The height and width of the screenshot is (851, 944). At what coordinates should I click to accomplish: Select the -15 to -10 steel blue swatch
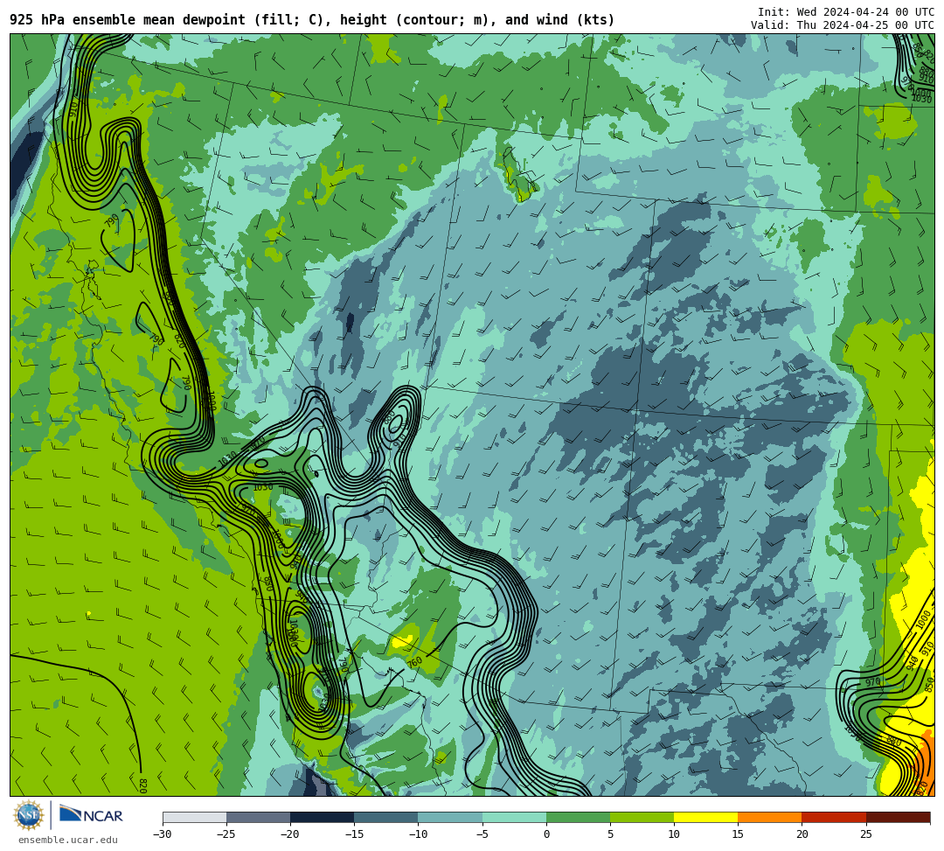(x=386, y=817)
